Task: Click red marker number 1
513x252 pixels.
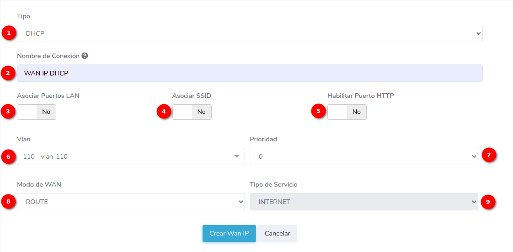Action: click(8, 33)
